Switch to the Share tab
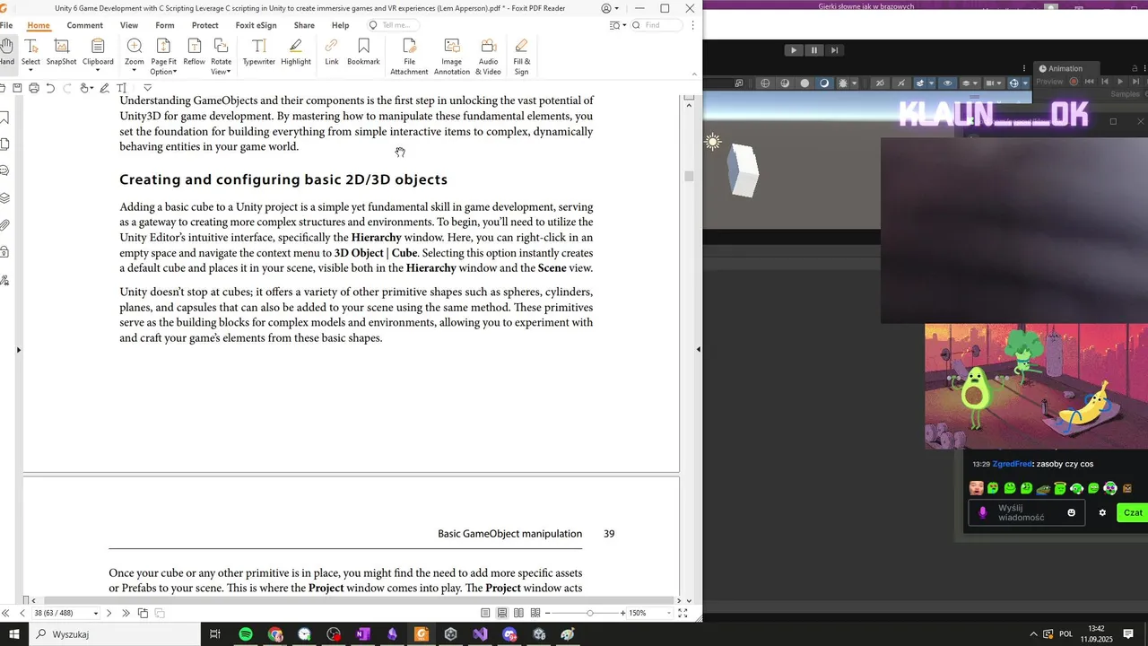 [x=304, y=25]
